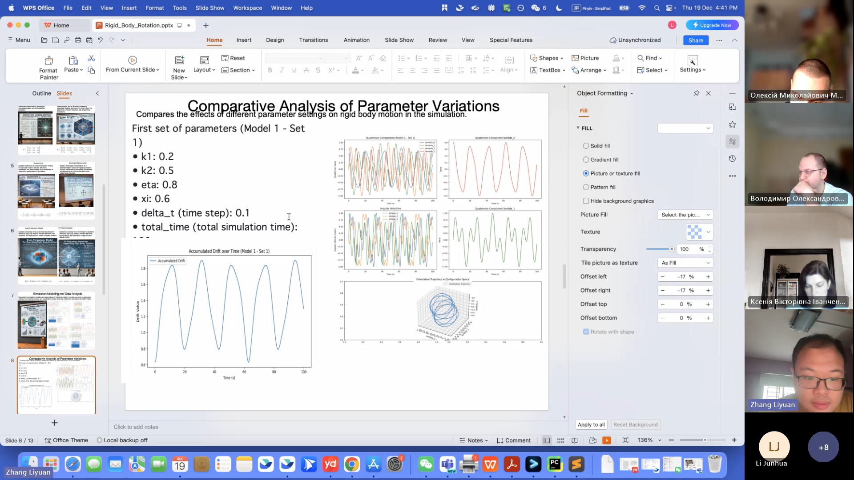Screen dimensions: 854x480
Task: Select the Solid fill radio button
Action: (586, 146)
